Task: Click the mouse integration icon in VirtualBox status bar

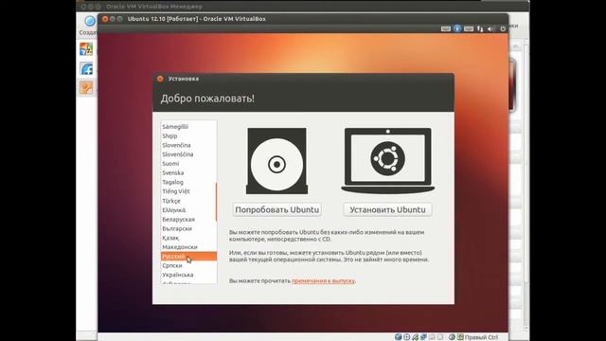Action: (452, 337)
